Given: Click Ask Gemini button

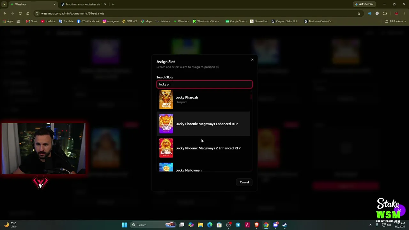Looking at the screenshot, I should click(364, 4).
